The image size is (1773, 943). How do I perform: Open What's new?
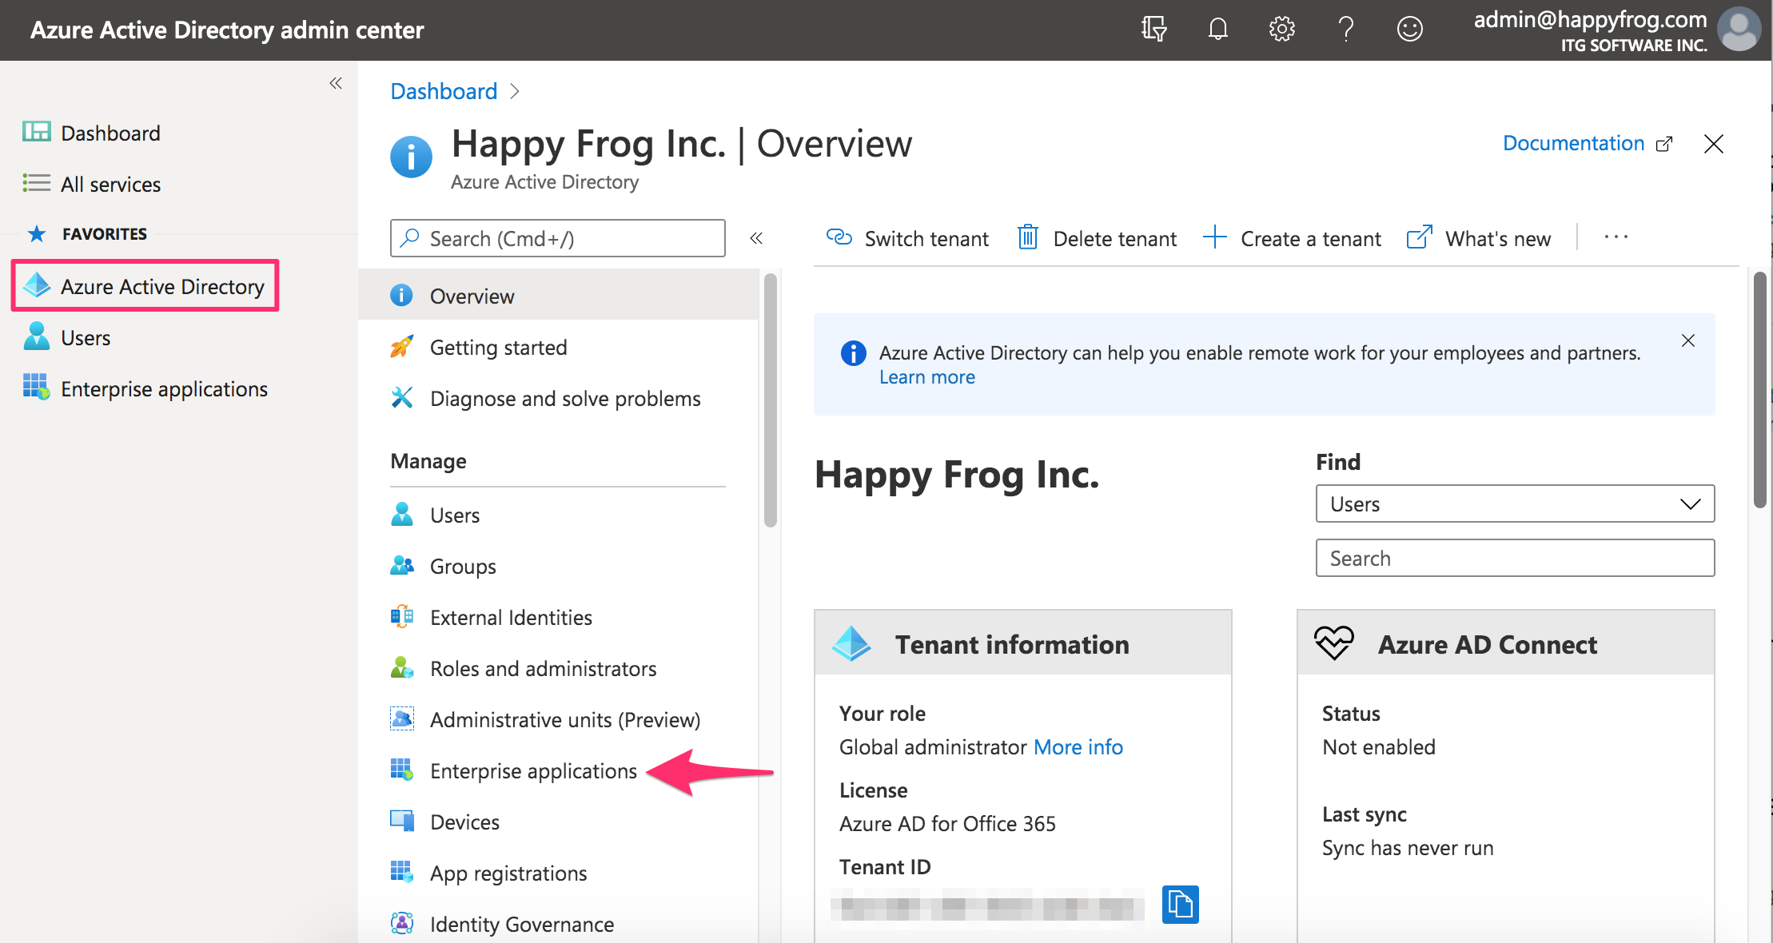click(1479, 238)
